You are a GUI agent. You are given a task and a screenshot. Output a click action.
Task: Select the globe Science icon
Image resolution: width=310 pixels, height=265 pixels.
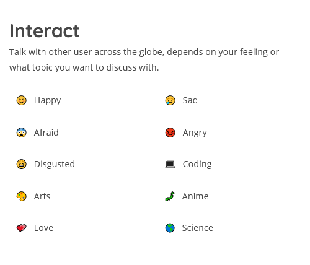click(170, 228)
